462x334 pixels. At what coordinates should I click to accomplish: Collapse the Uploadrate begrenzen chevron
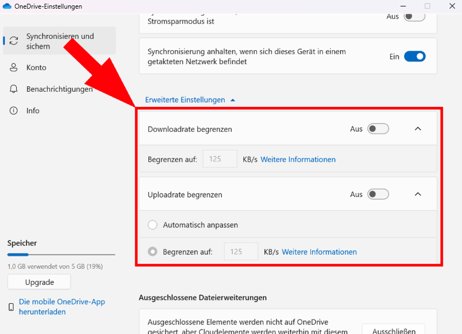click(418, 194)
